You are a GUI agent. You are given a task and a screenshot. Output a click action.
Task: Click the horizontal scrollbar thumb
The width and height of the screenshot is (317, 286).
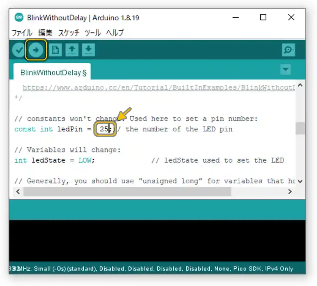[x=127, y=191]
